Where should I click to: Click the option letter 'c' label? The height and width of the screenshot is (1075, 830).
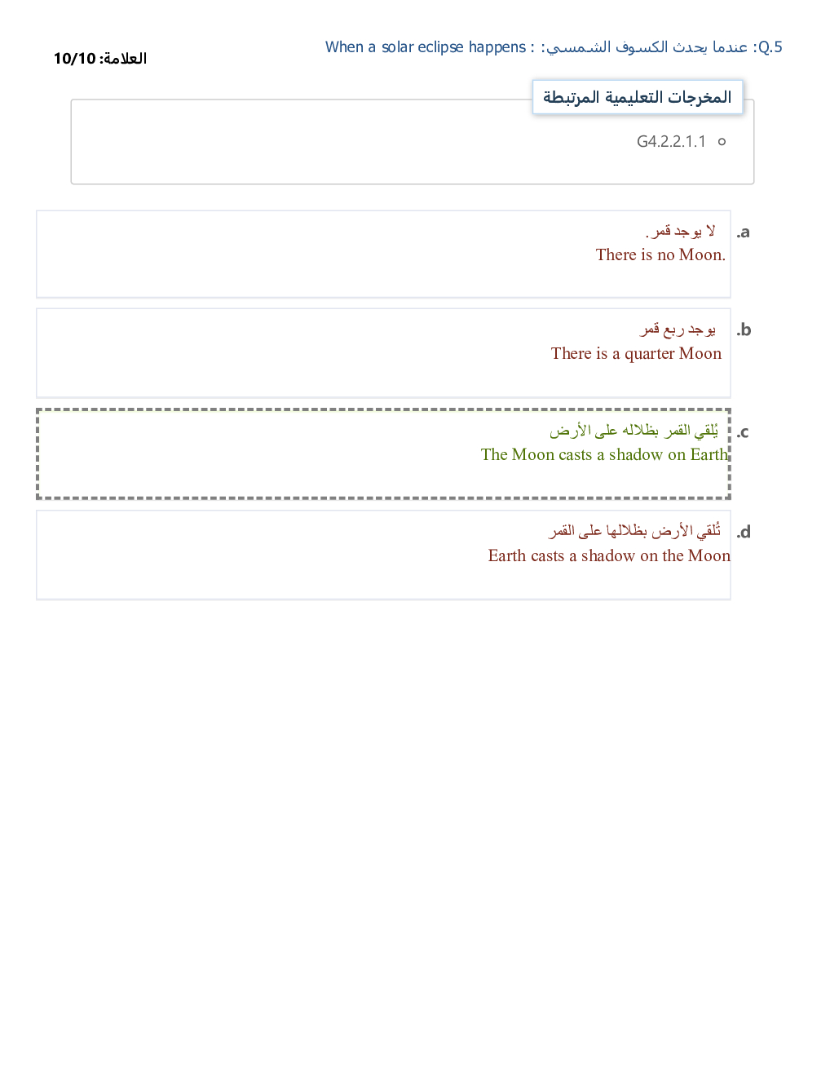743,432
